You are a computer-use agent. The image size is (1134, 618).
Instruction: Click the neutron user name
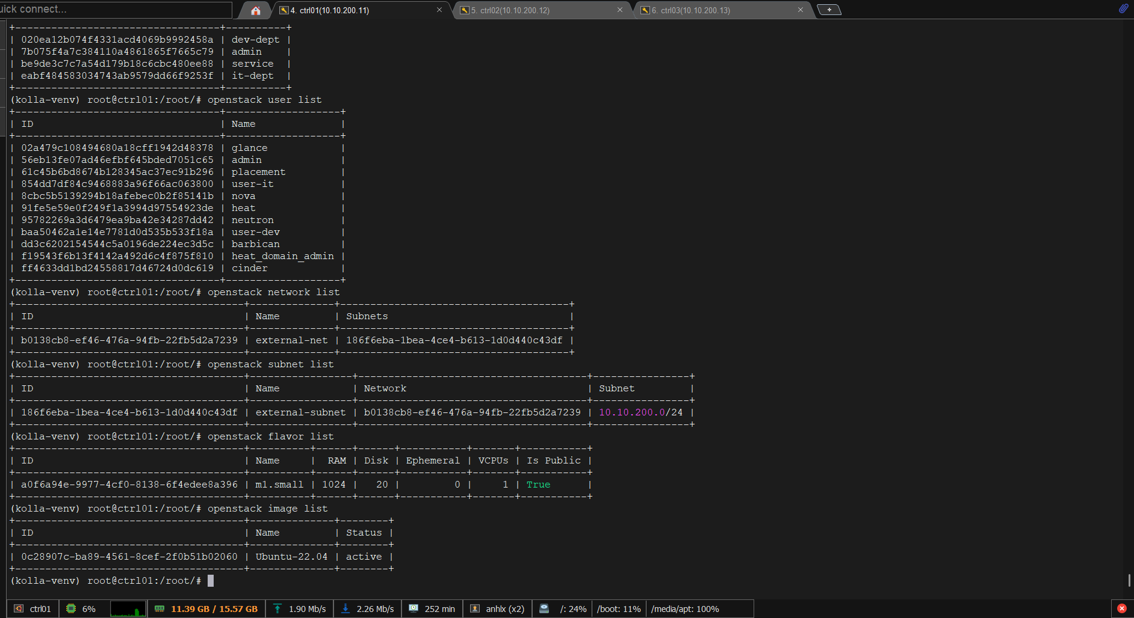tap(253, 220)
